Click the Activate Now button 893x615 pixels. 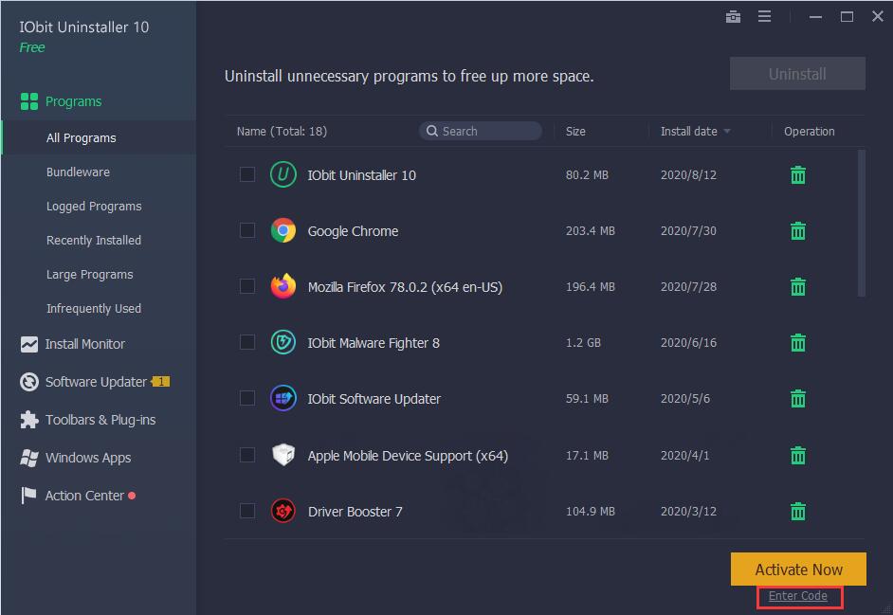point(798,569)
